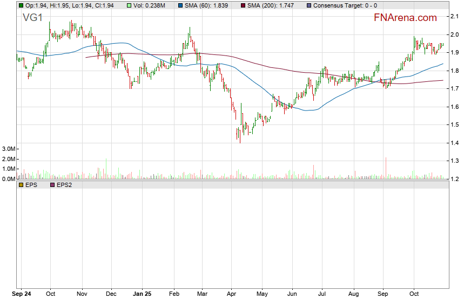This screenshot has width=464, height=305.
Task: Click the 2.1 price axis label
Action: click(454, 17)
